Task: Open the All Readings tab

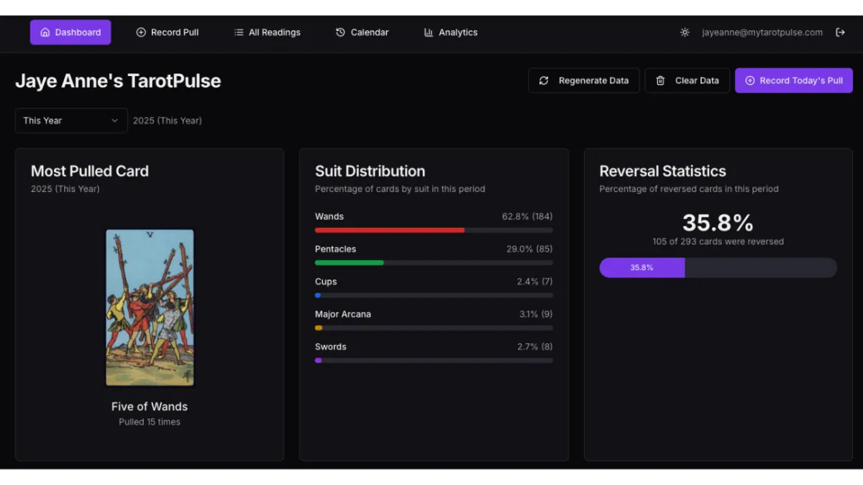Action: 274,32
